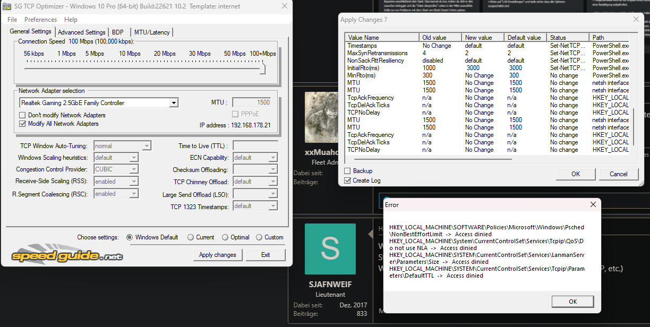Screen dimensions: 650x327
Task: Open the Help menu
Action: [x=71, y=20]
